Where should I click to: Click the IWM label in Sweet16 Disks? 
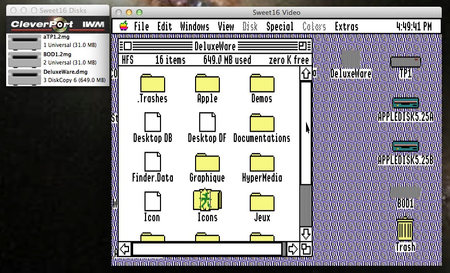(x=93, y=25)
